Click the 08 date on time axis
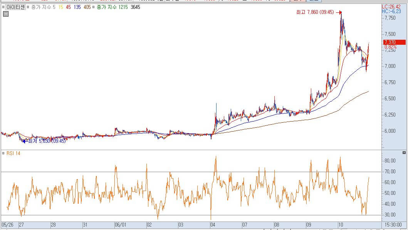This screenshot has width=408, height=230. pyautogui.click(x=277, y=225)
